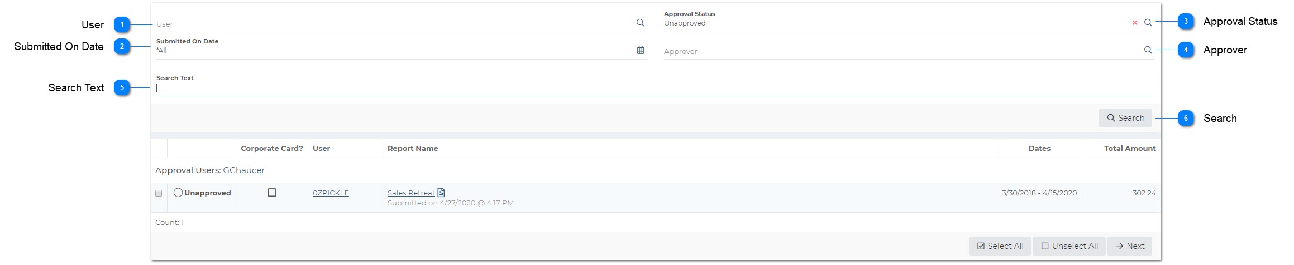Open the Approver lookup magnifier icon
This screenshot has width=1294, height=265.
tap(1148, 50)
